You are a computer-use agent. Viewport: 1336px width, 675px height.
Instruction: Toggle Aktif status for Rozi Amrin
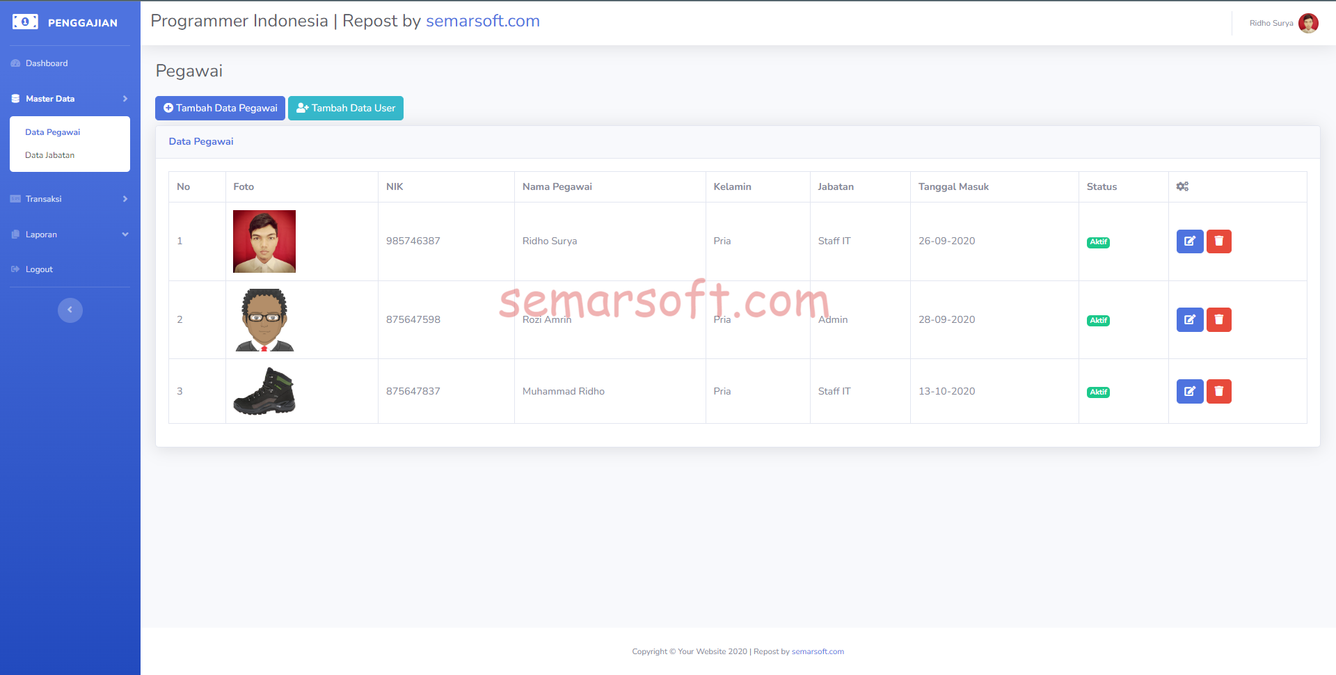click(1098, 320)
